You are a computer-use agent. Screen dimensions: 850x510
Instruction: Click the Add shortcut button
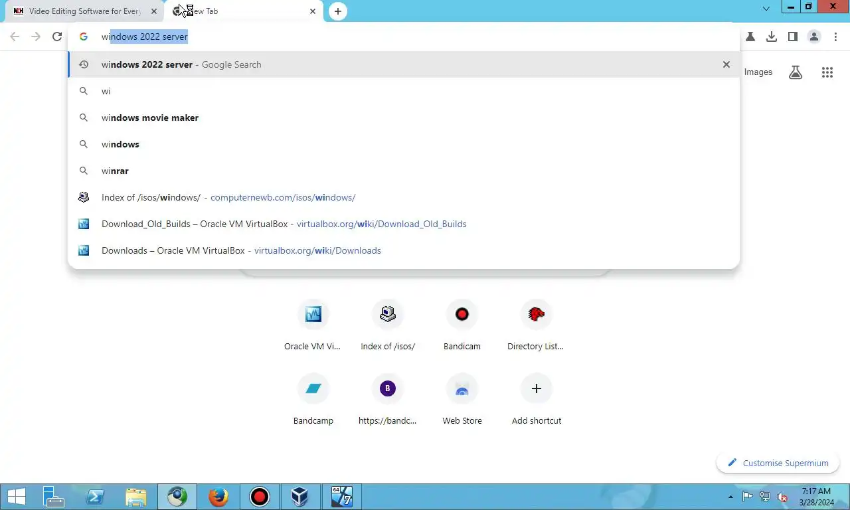(537, 399)
